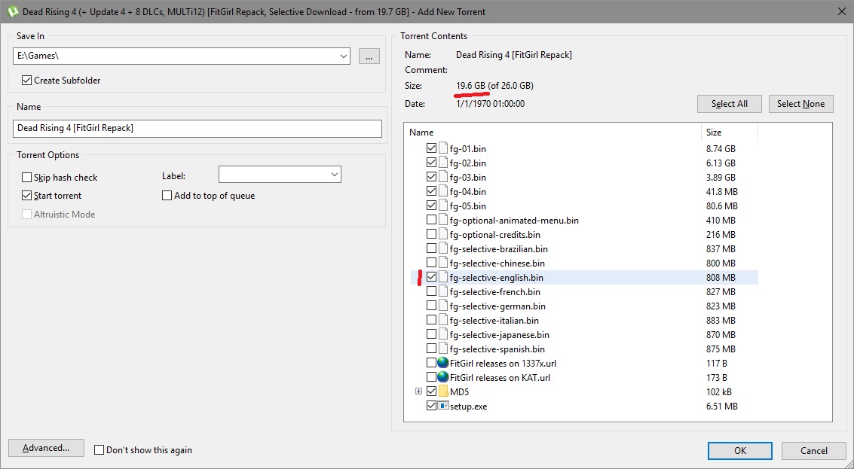Open Advanced settings button
854x469 pixels.
point(46,448)
